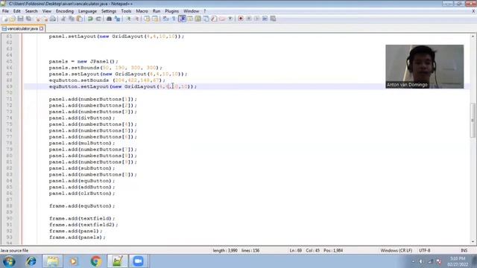Click the Cut scissors icon
The height and width of the screenshot is (268, 477).
tap(63, 19)
